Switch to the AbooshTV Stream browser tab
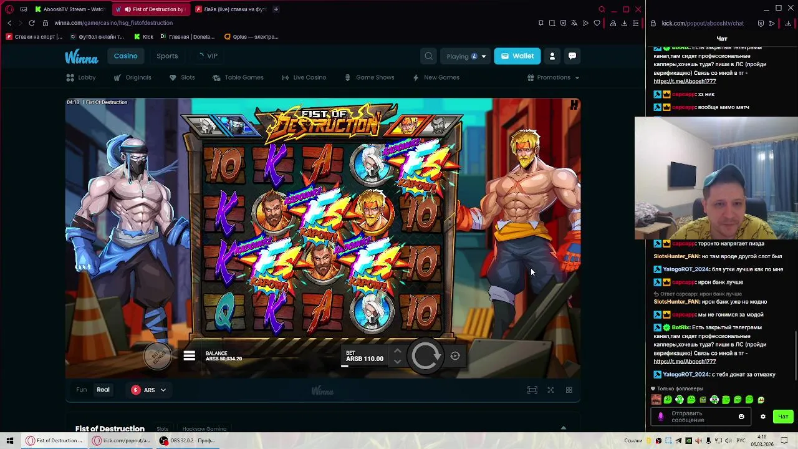Screen dimensions: 798x449 [x=70, y=9]
